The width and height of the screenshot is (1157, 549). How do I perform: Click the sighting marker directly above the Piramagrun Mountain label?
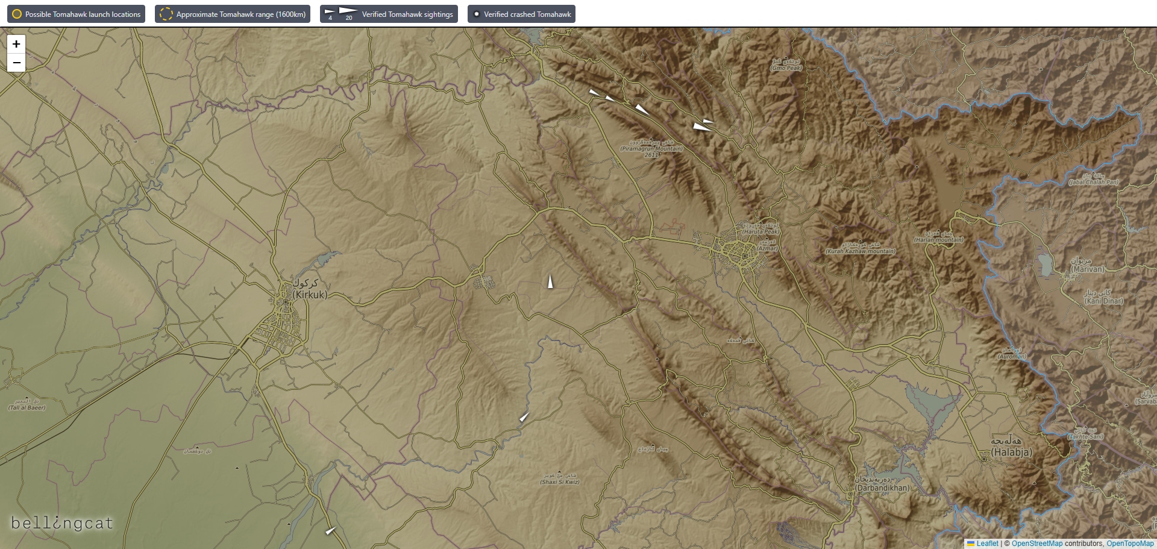[x=642, y=110]
